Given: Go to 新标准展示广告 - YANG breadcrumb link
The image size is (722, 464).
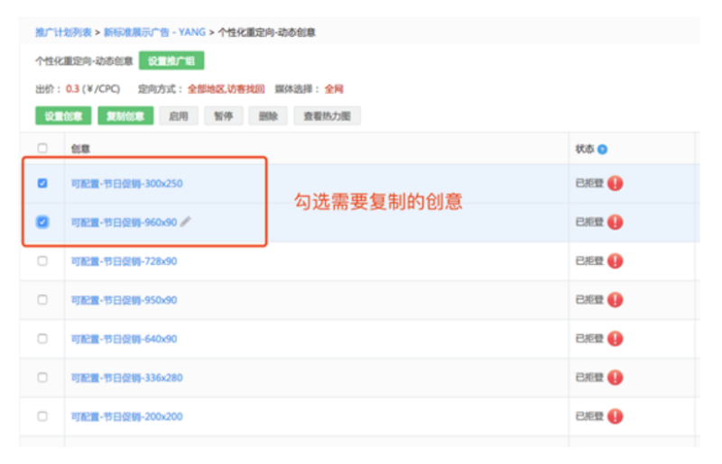Looking at the screenshot, I should (153, 32).
